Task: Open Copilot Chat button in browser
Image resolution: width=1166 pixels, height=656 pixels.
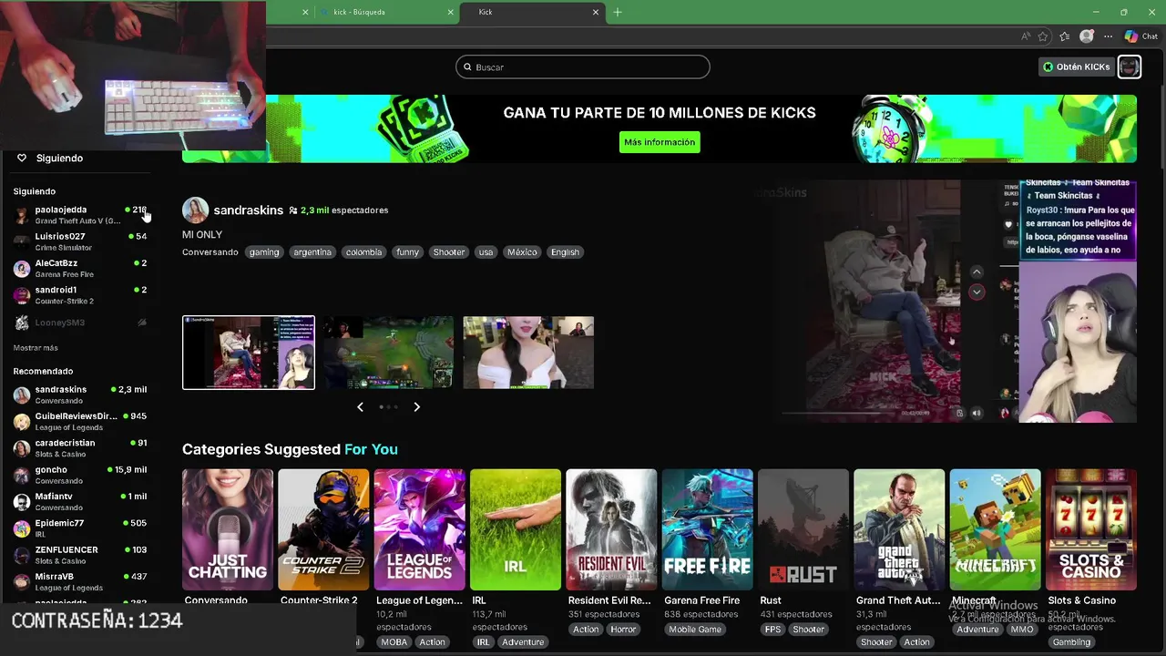Action: click(1140, 36)
